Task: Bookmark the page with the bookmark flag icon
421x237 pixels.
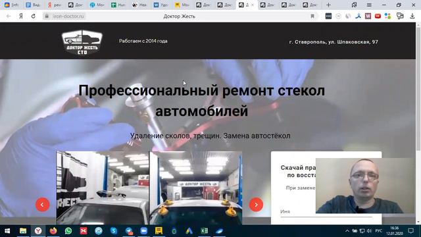Action: 312,16
